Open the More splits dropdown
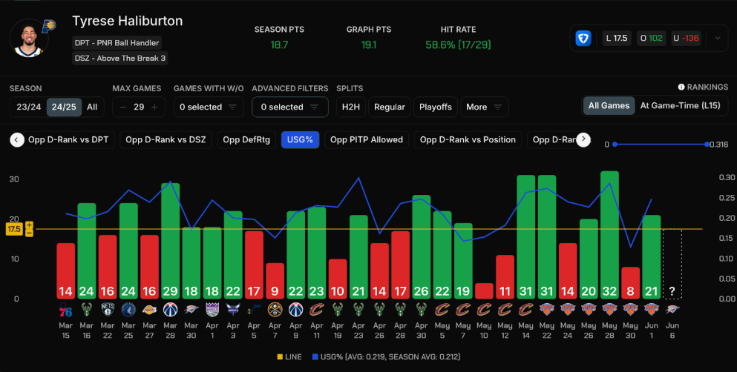Screen dimensions: 737x372 (484, 107)
